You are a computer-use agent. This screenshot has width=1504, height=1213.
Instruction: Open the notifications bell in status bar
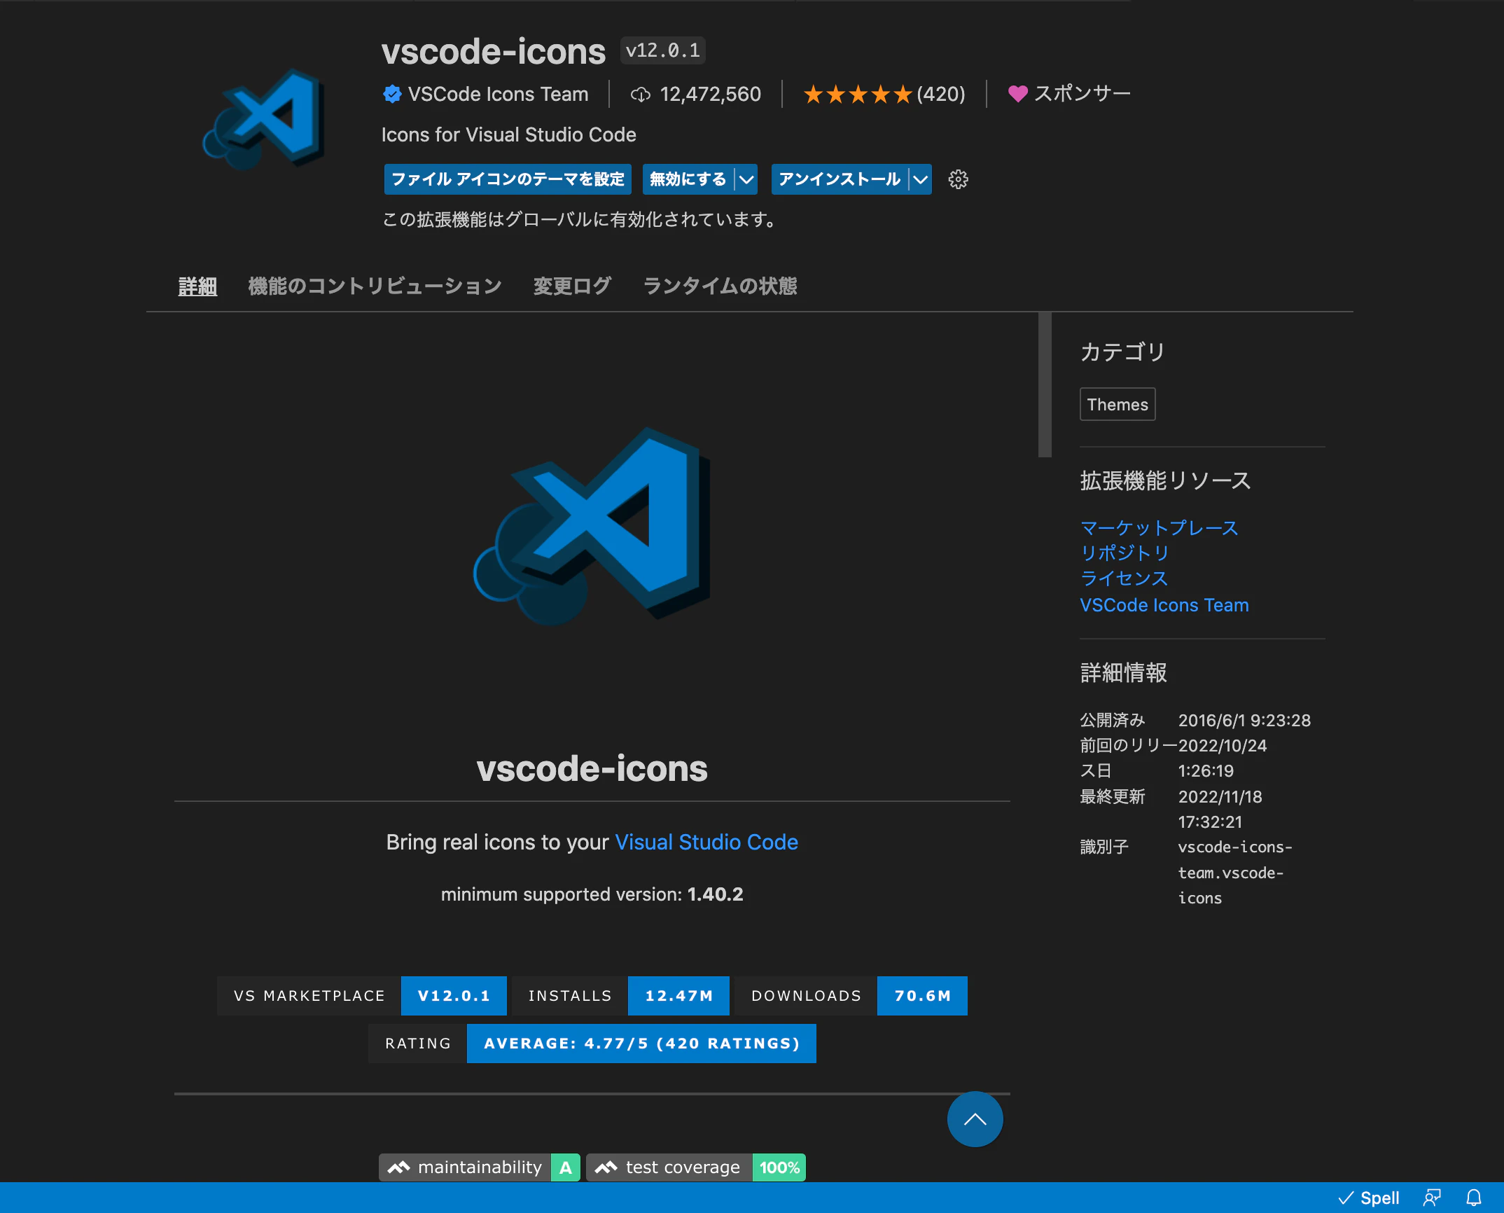1474,1198
